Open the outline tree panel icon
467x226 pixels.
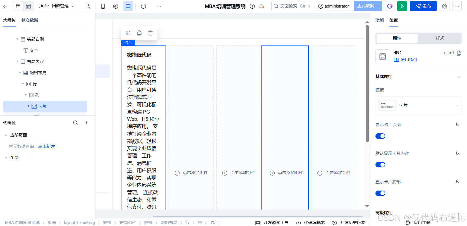tap(18, 6)
